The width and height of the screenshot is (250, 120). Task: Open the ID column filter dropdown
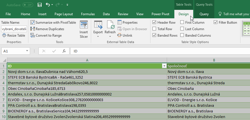click(x=164, y=66)
